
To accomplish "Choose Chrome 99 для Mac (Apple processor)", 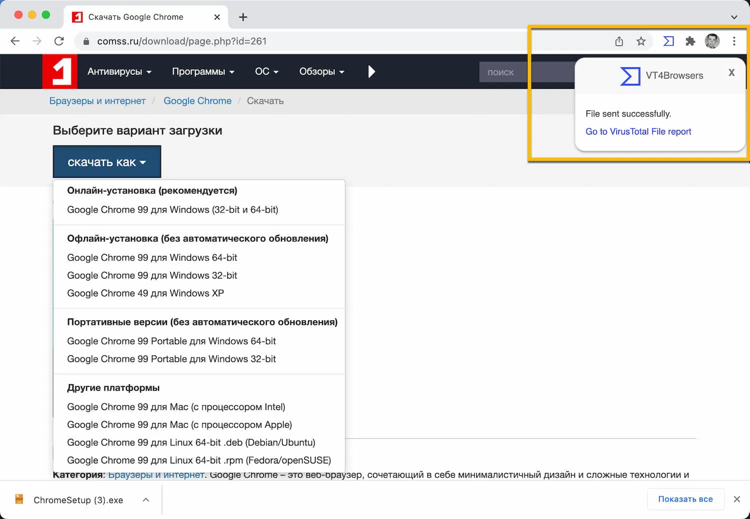I will 179,424.
